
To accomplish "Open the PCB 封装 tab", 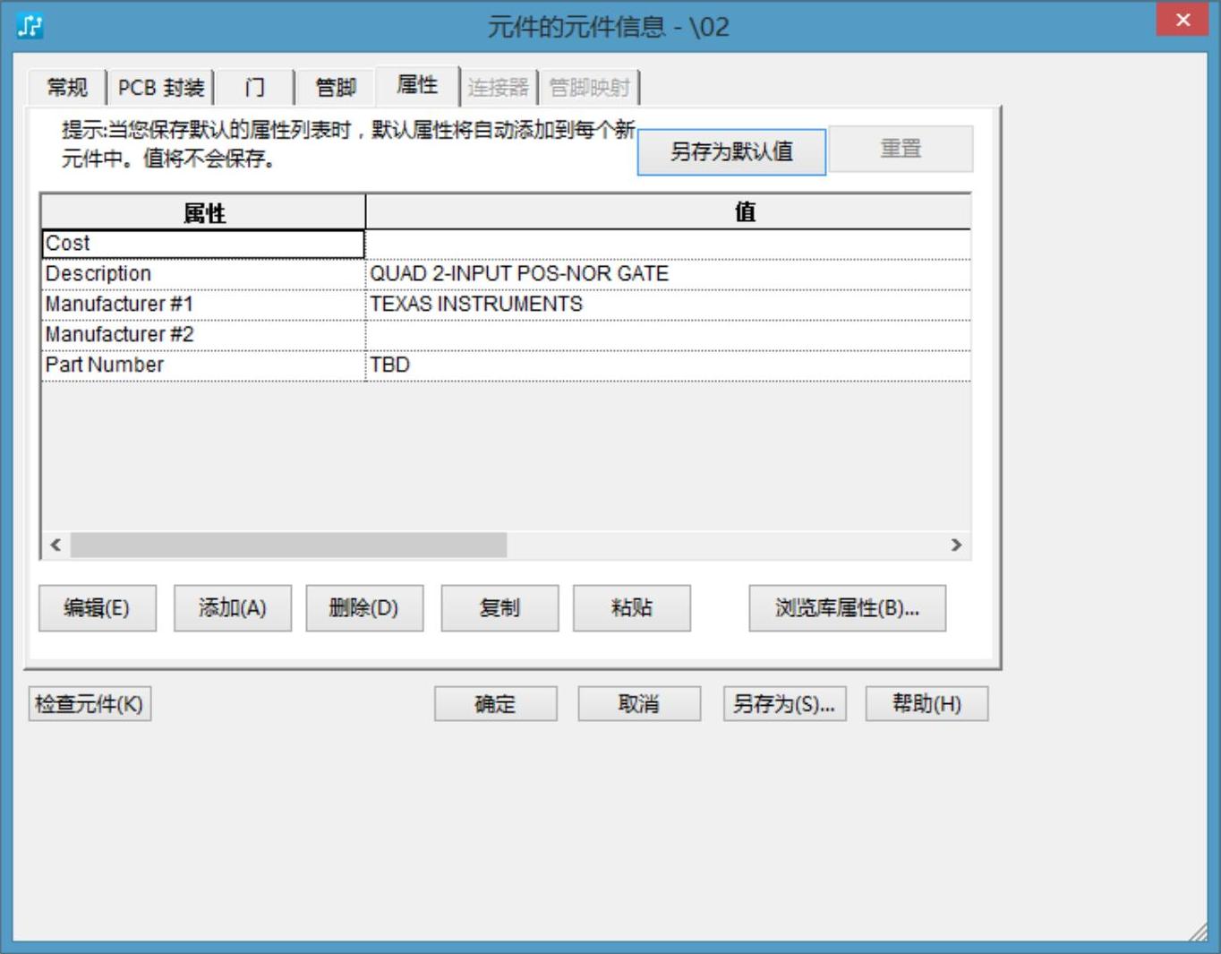I will pyautogui.click(x=161, y=88).
